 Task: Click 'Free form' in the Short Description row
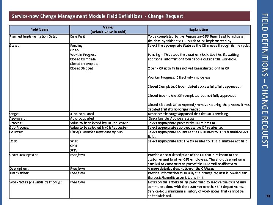tap(77, 155)
